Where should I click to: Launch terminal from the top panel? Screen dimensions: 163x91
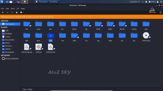(x=14, y=2)
